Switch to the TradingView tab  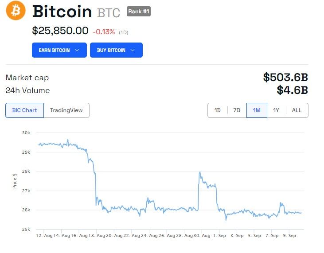[66, 110]
